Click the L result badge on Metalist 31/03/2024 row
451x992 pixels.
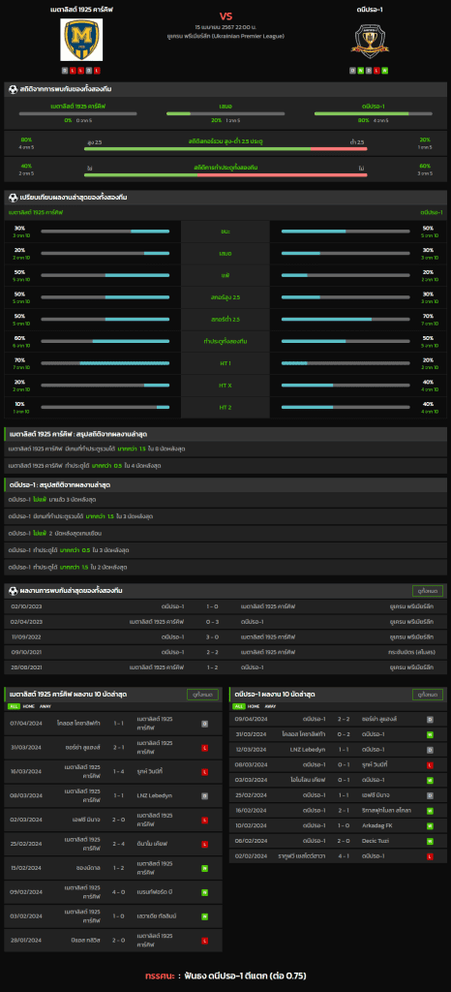tap(204, 747)
